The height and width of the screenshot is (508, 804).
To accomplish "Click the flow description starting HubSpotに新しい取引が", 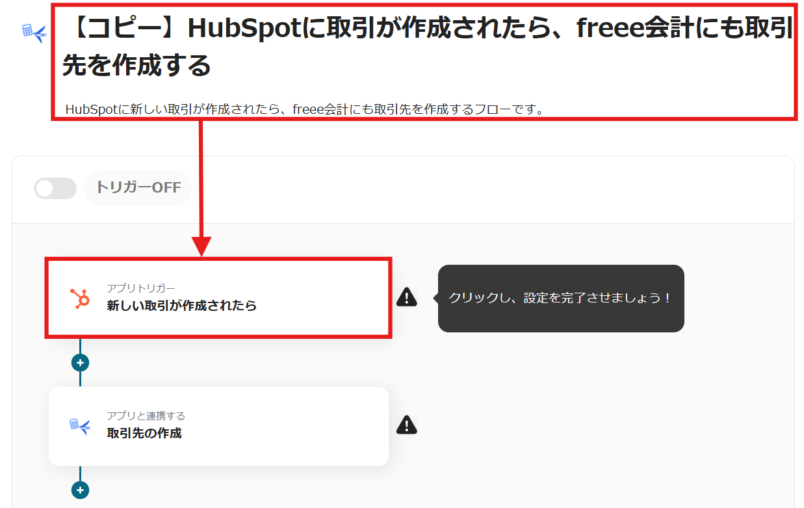I will pos(305,109).
